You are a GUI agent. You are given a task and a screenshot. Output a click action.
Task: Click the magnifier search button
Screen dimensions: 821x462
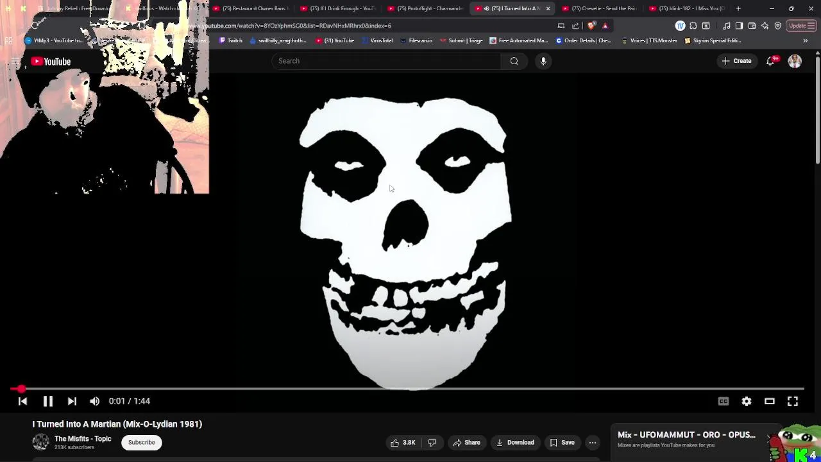click(x=514, y=61)
